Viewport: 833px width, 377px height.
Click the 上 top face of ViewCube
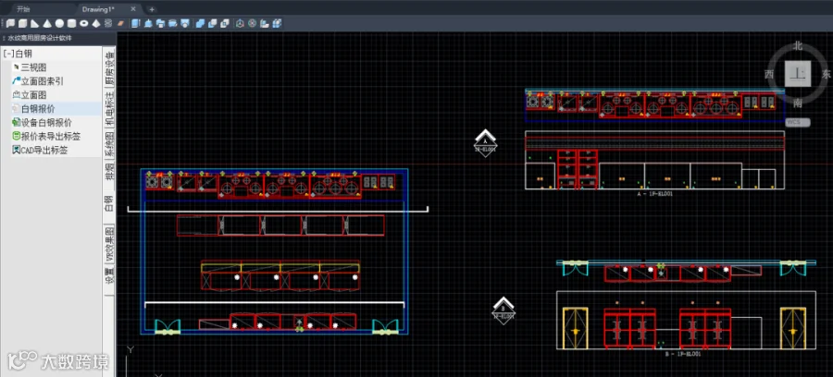click(x=798, y=74)
